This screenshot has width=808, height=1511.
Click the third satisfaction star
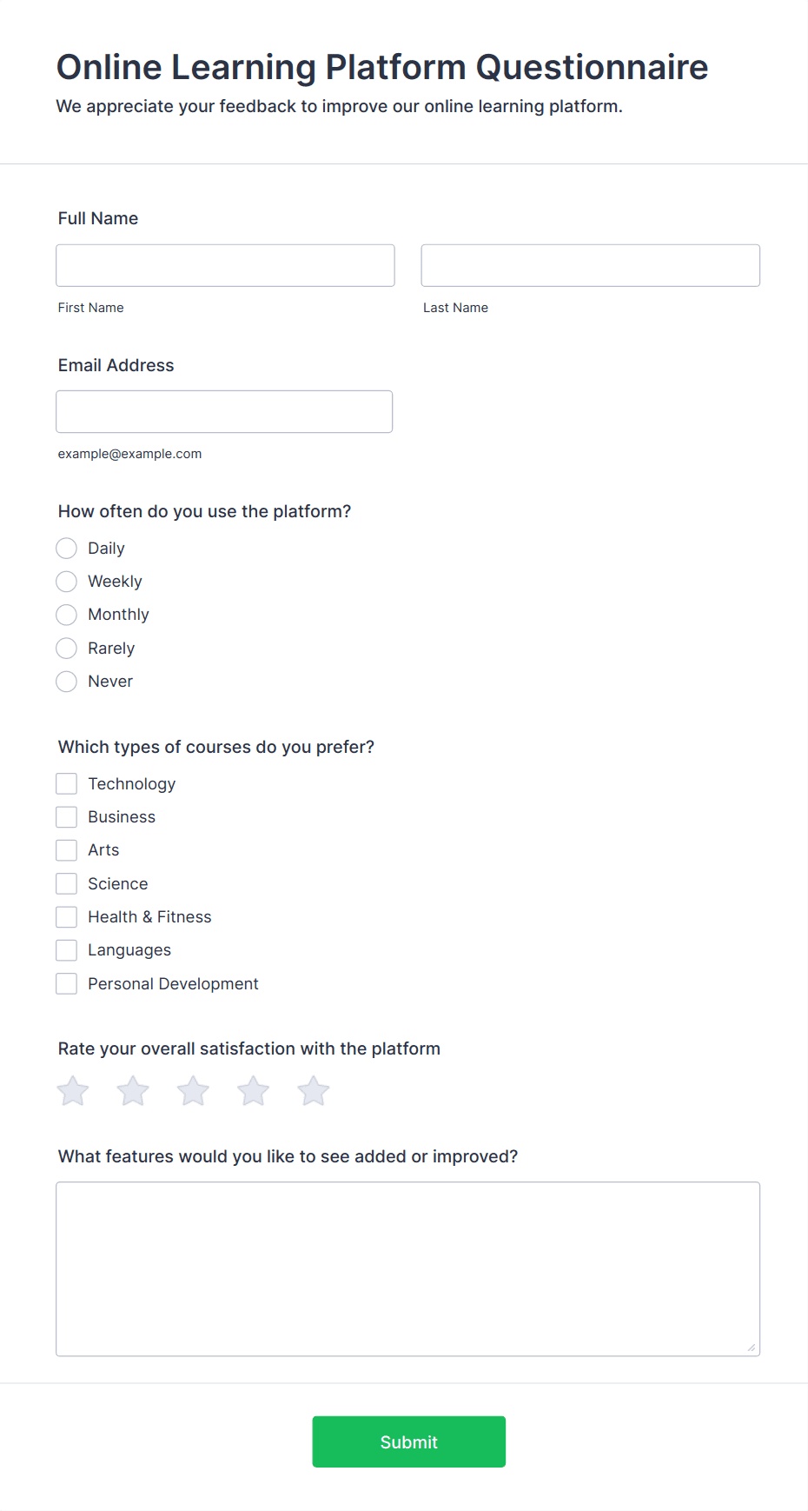pos(193,1090)
